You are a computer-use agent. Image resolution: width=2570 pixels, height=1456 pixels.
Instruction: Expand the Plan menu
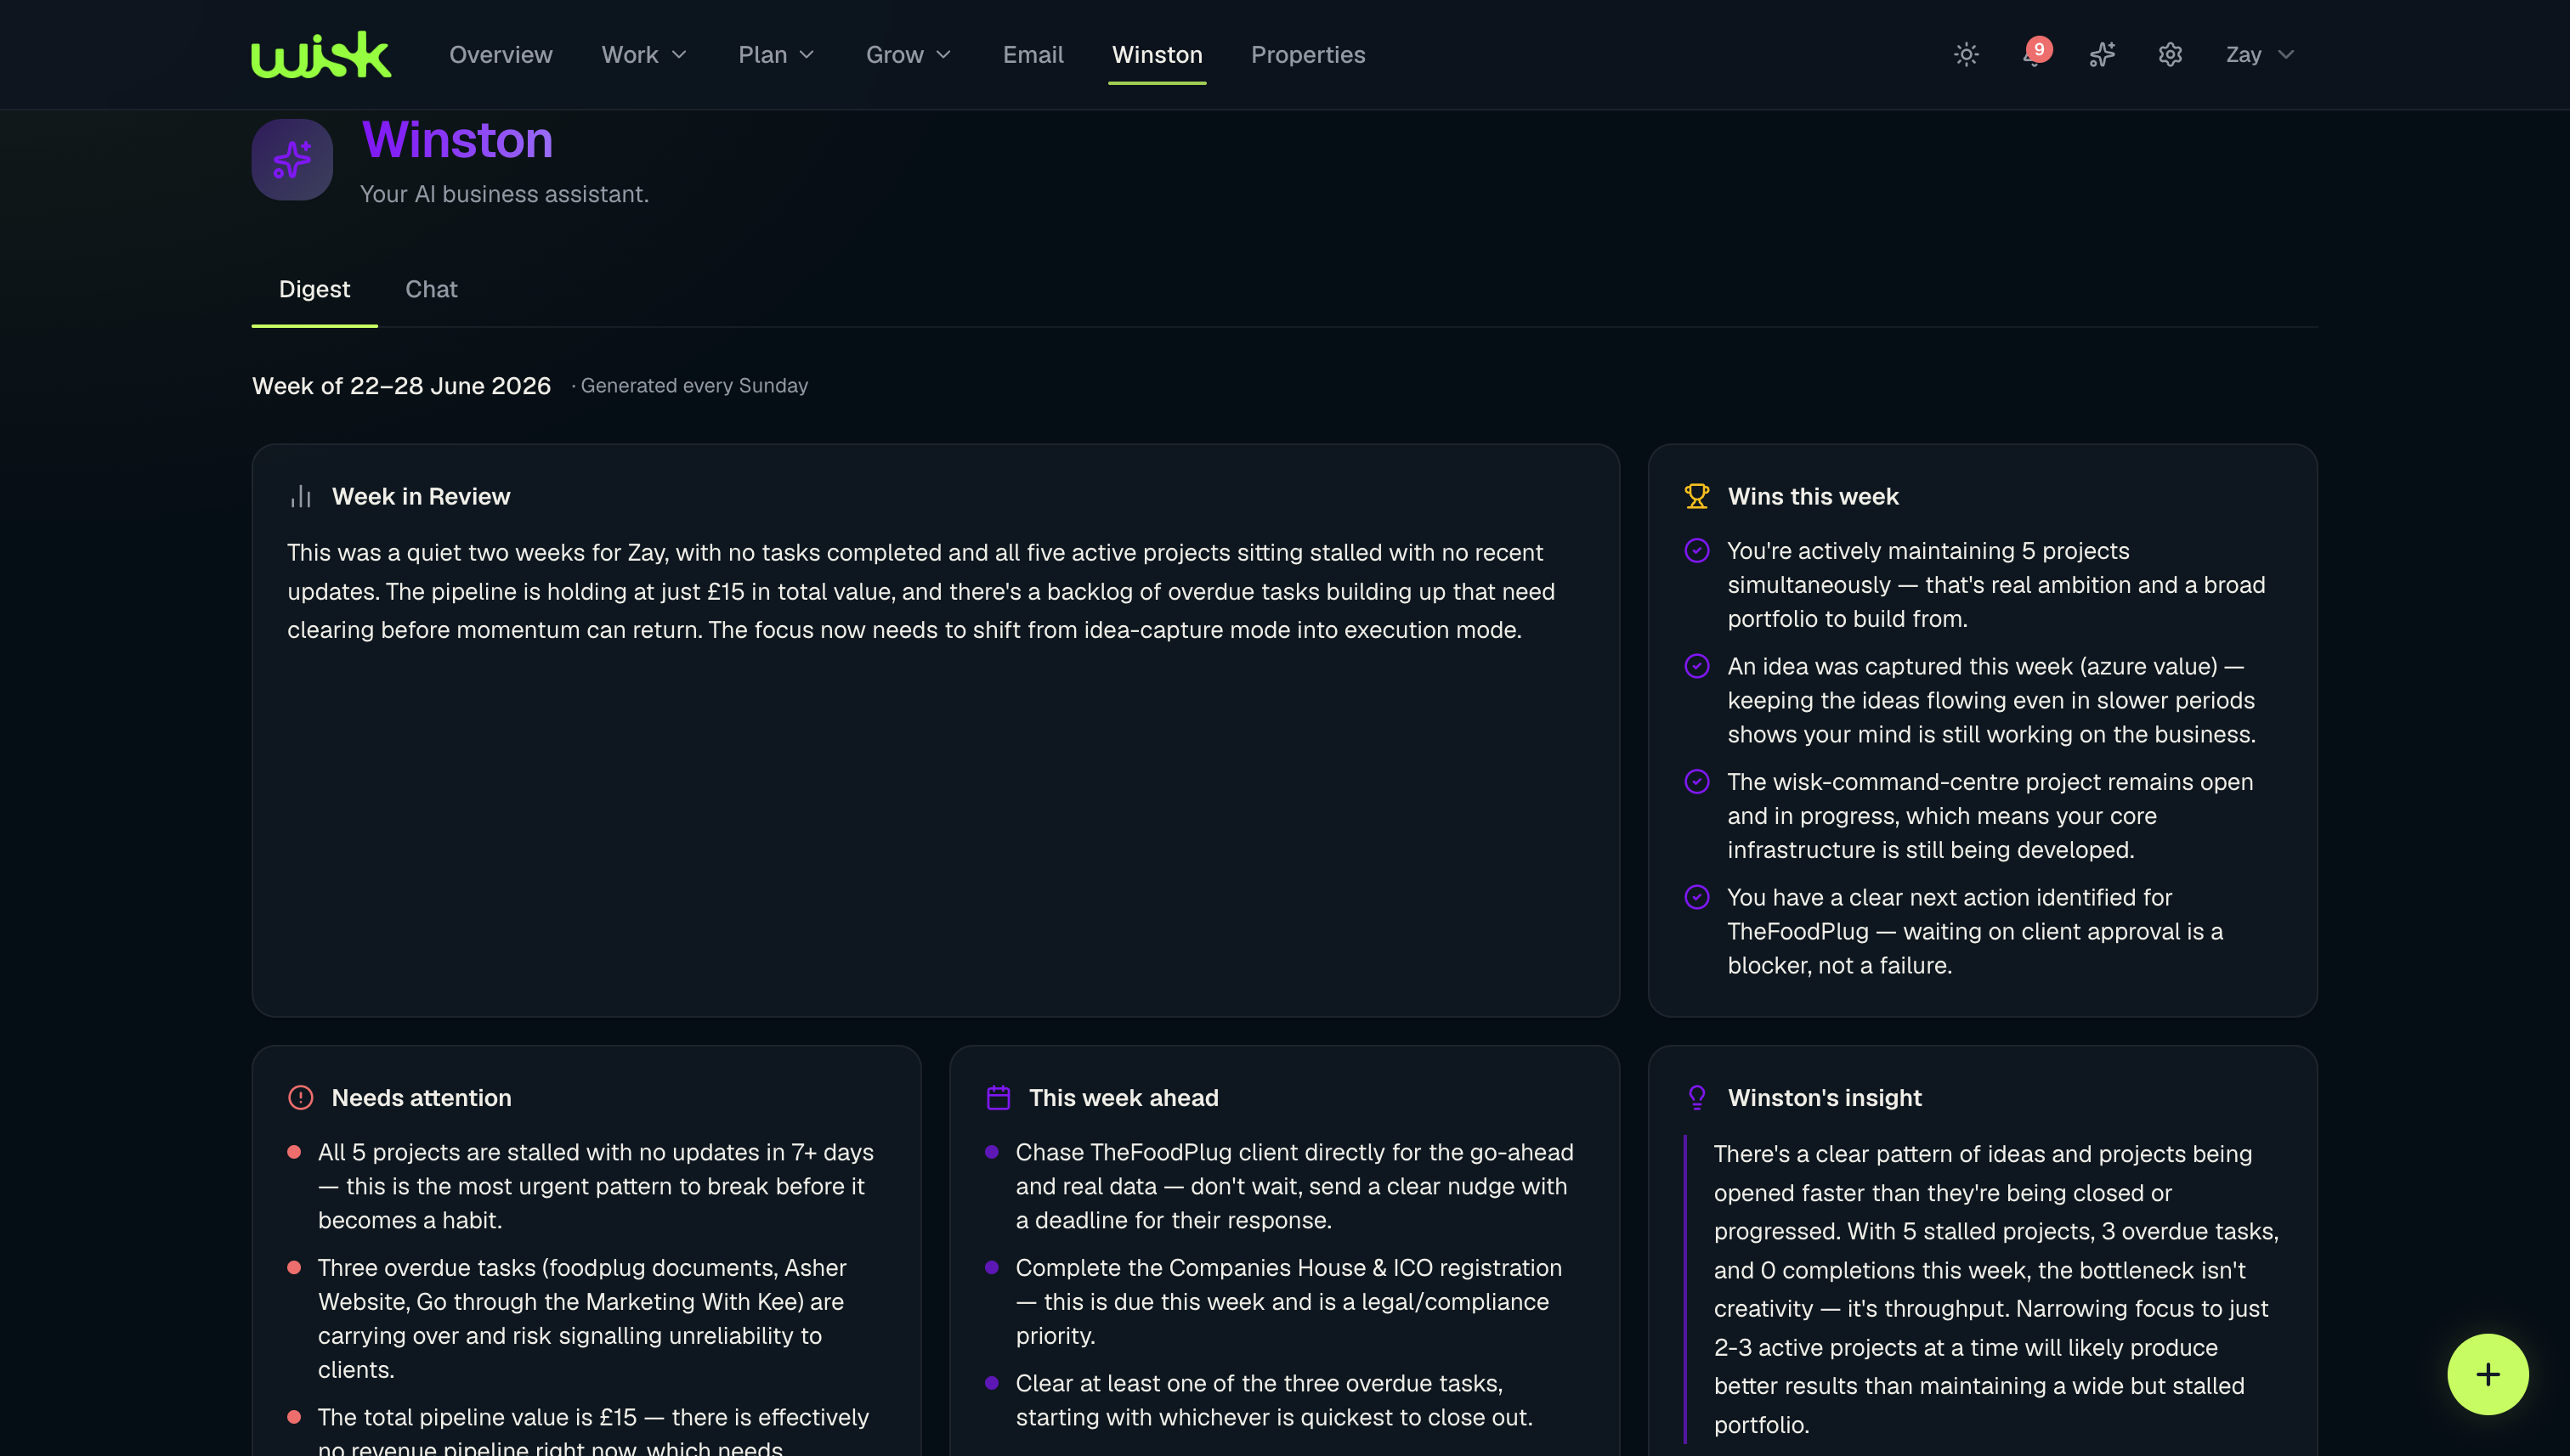pos(776,54)
